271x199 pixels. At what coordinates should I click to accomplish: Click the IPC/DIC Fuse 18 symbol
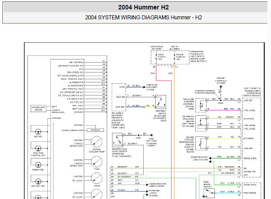coord(174,57)
